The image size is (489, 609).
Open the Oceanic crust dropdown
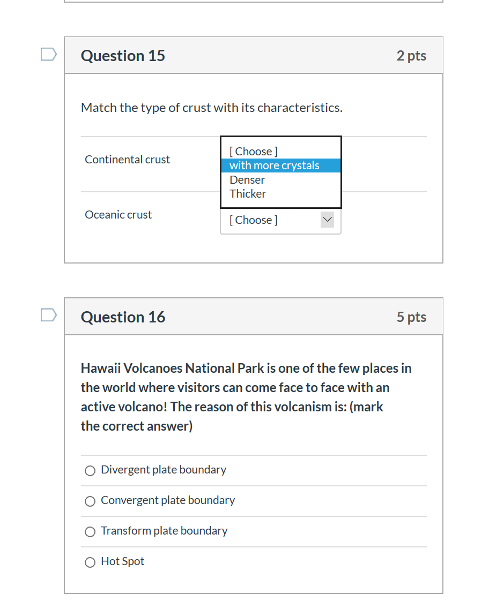[280, 220]
